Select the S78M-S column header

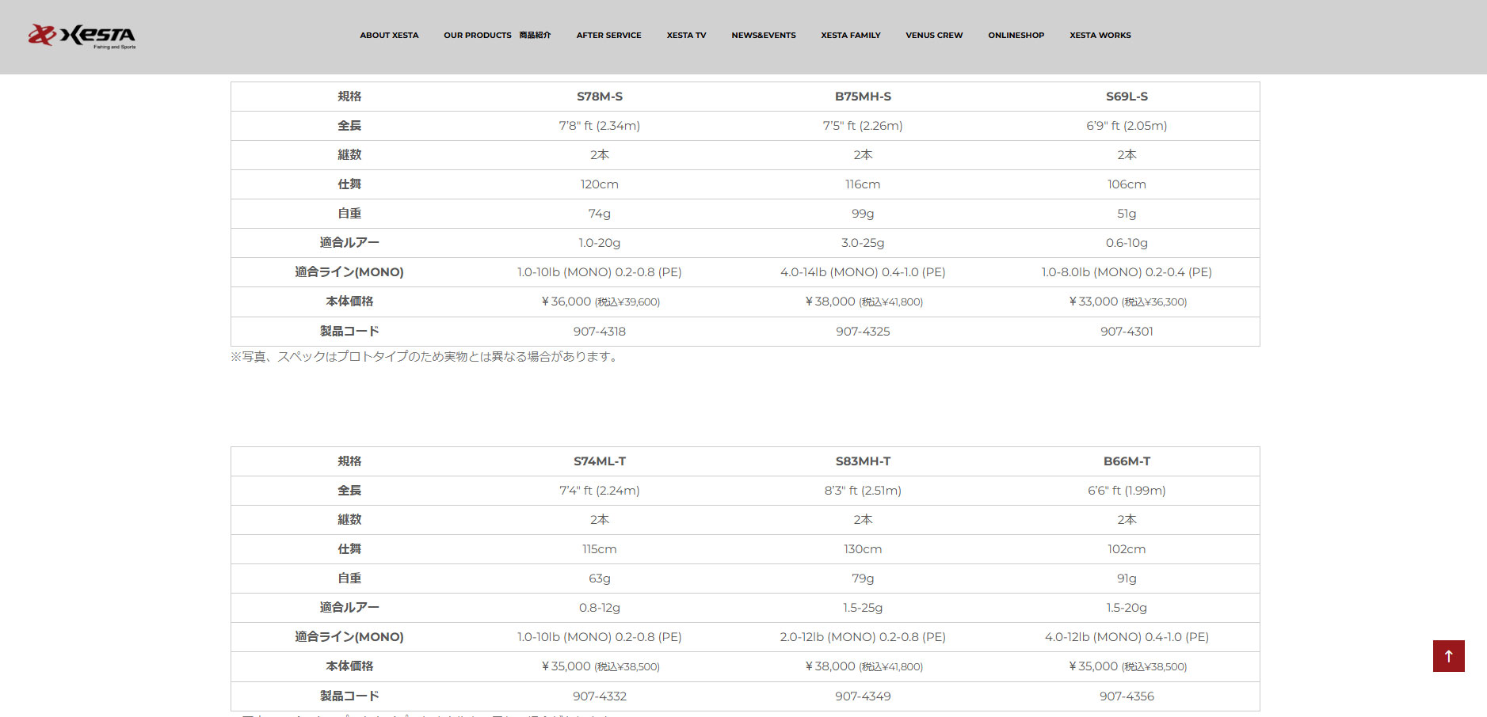click(x=600, y=97)
